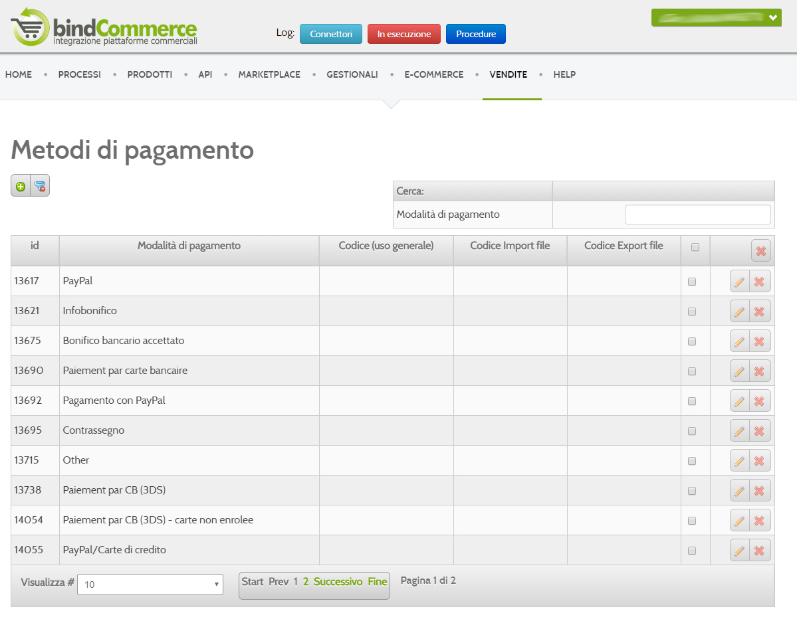Check the Contrassegno row checkbox
This screenshot has height=629, width=797.
pos(692,431)
